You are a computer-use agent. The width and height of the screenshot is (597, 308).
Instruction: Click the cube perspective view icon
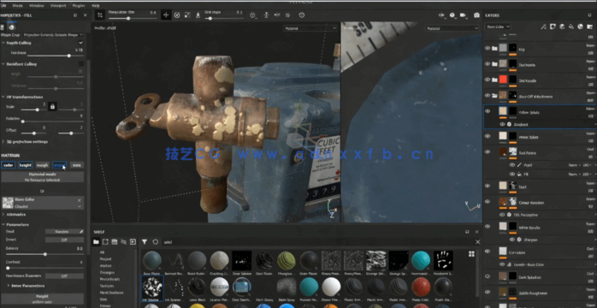[252, 15]
